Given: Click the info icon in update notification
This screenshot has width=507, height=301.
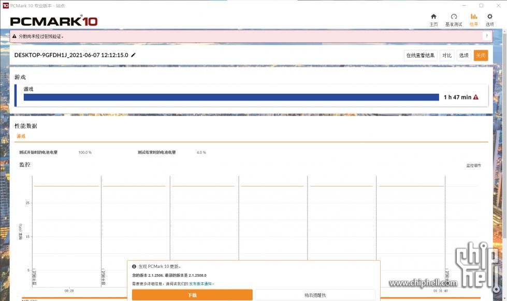Looking at the screenshot, I should point(134,266).
